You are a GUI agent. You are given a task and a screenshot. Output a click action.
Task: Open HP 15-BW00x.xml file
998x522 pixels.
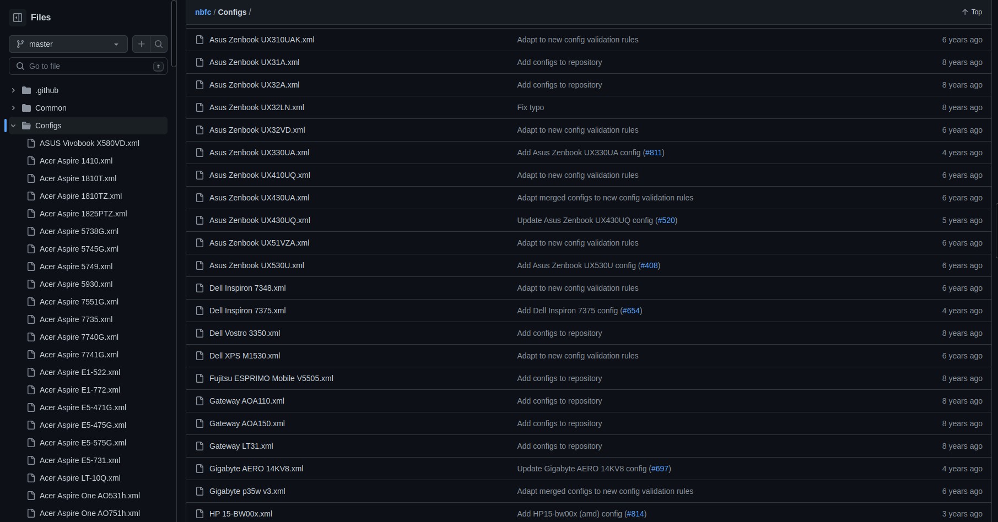coord(241,514)
